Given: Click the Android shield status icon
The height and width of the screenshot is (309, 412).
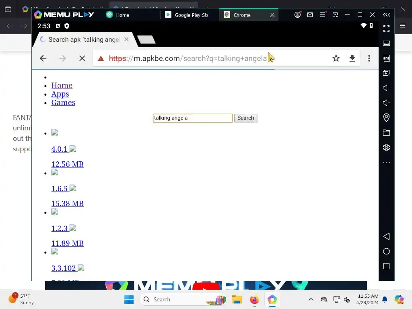Looking at the screenshot, I should 67,26.
